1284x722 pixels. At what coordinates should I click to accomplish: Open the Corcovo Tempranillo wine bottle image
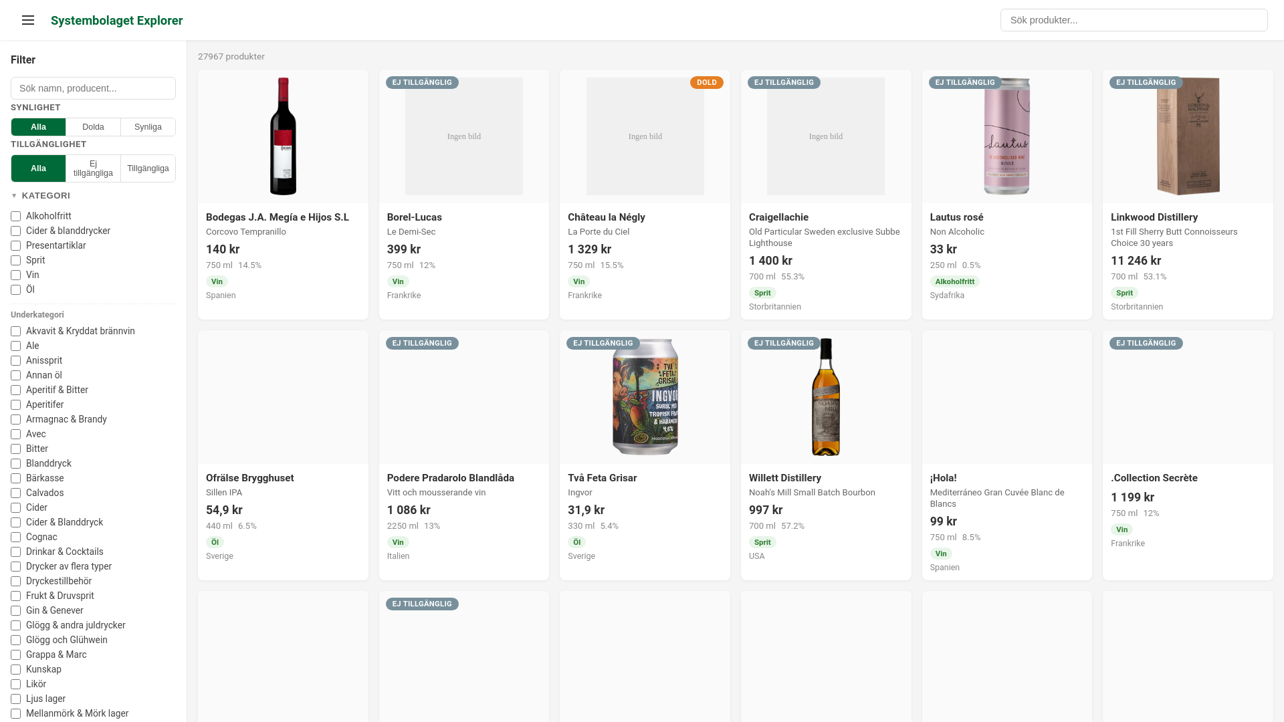click(283, 136)
